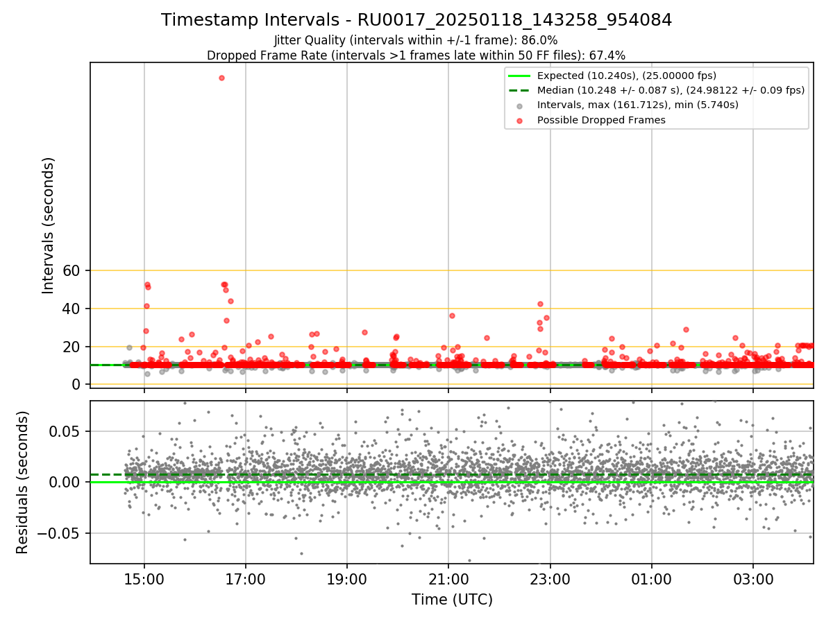
Task: Click the 17:00 x-axis tick label
Action: click(246, 578)
